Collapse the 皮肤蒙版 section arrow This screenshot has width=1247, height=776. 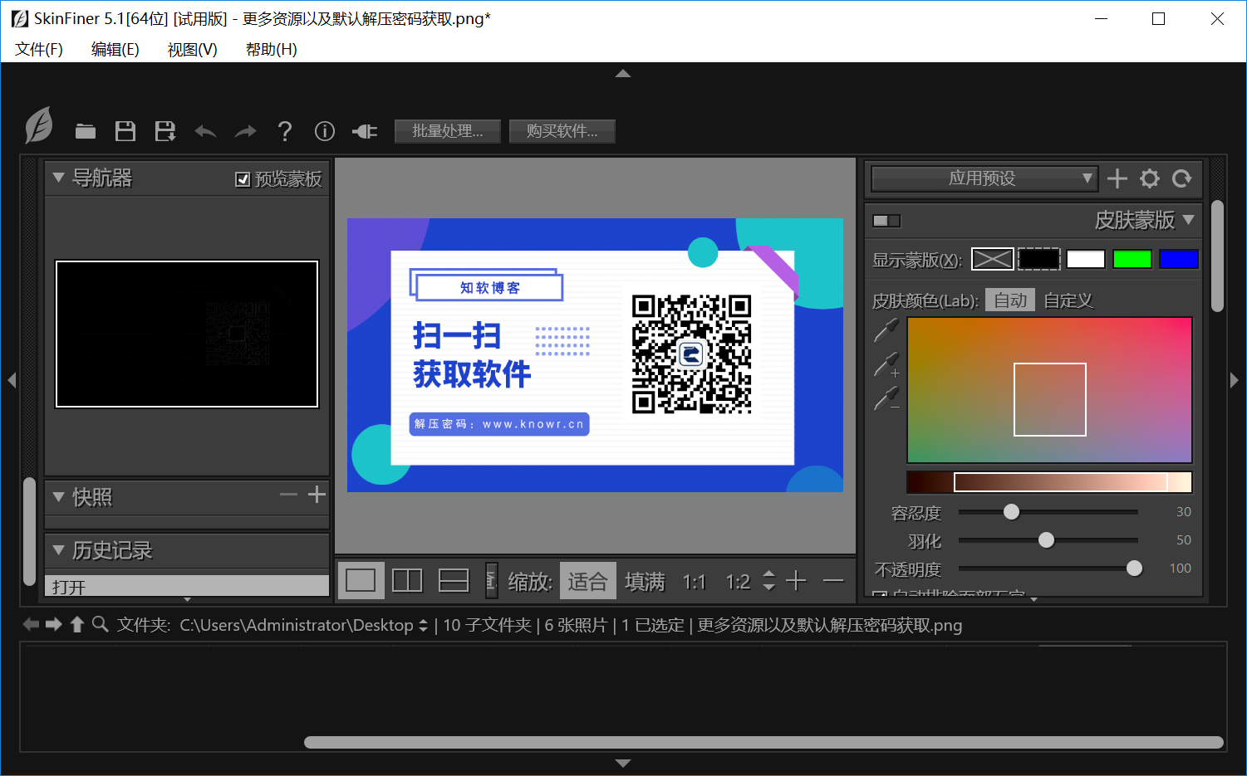[x=1188, y=220]
